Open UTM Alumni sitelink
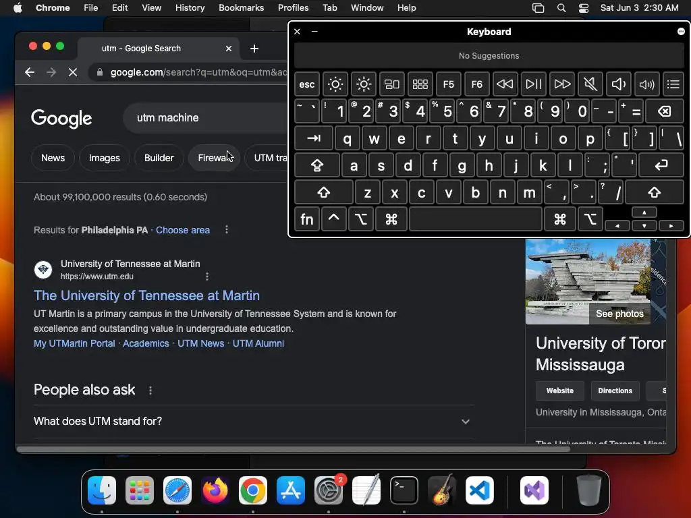Image resolution: width=691 pixels, height=518 pixels. click(x=258, y=343)
